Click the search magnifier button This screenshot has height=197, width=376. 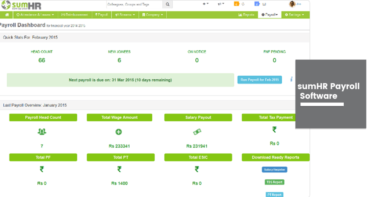pyautogui.click(x=167, y=4)
